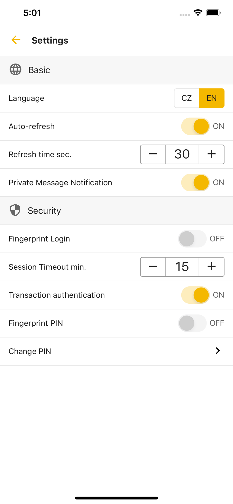Tap the refresh time value 30
Screen dimensions: 233x504
[182, 154]
